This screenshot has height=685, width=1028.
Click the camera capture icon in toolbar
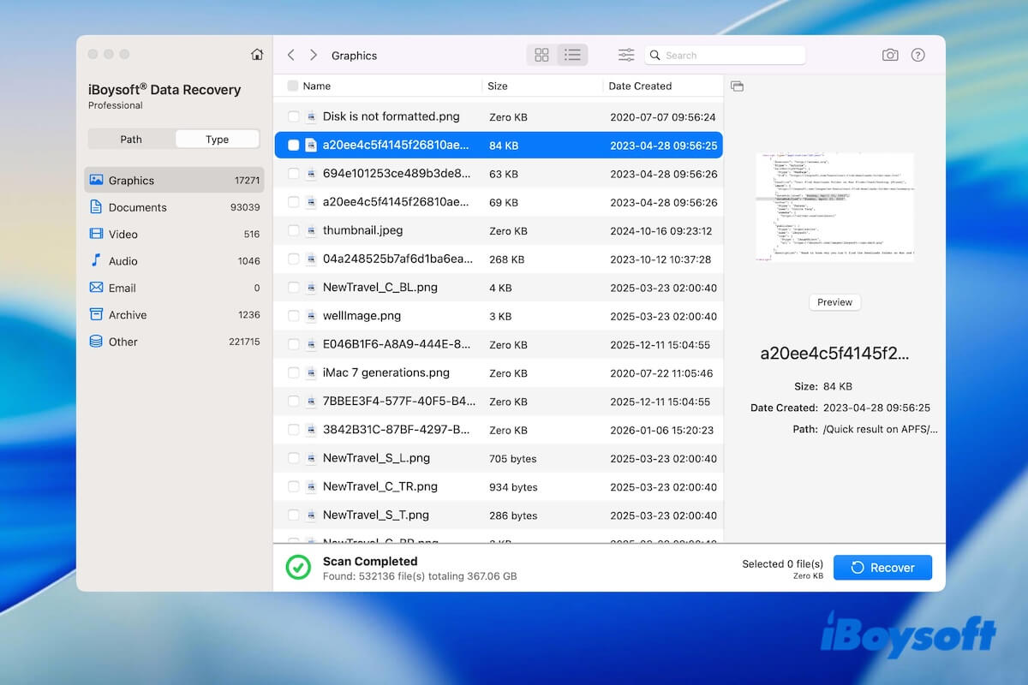889,55
